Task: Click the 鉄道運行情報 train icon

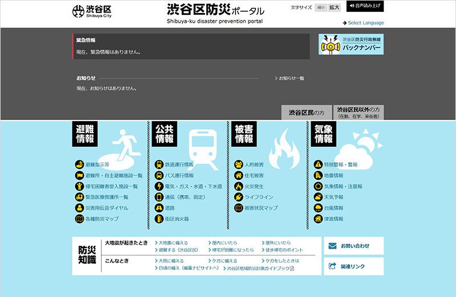Action: pos(159,164)
